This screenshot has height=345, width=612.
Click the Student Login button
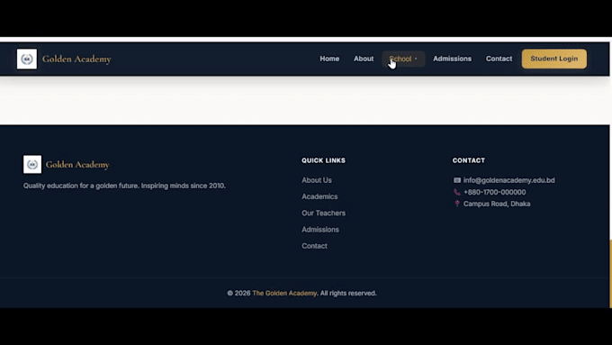point(554,59)
